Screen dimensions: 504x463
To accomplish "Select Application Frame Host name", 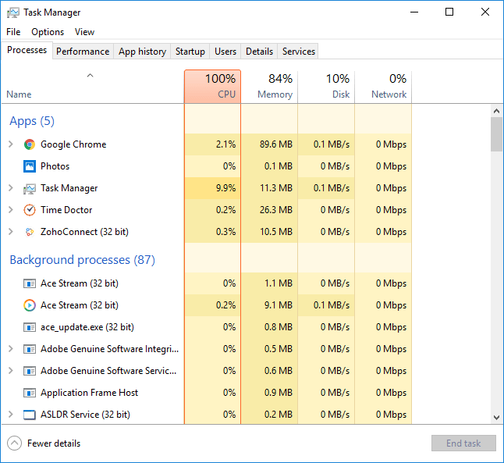I will pos(89,393).
